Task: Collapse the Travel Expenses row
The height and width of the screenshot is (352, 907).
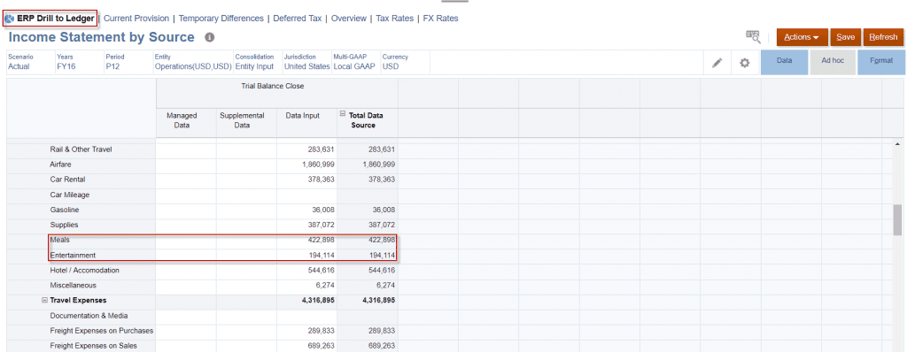Action: (44, 301)
